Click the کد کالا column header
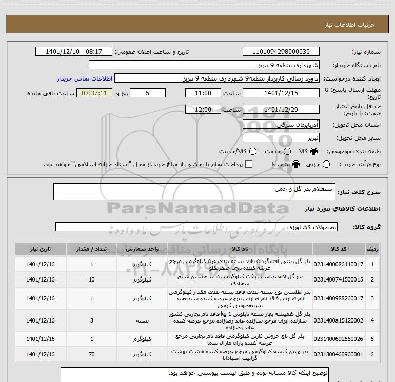 click(339, 249)
